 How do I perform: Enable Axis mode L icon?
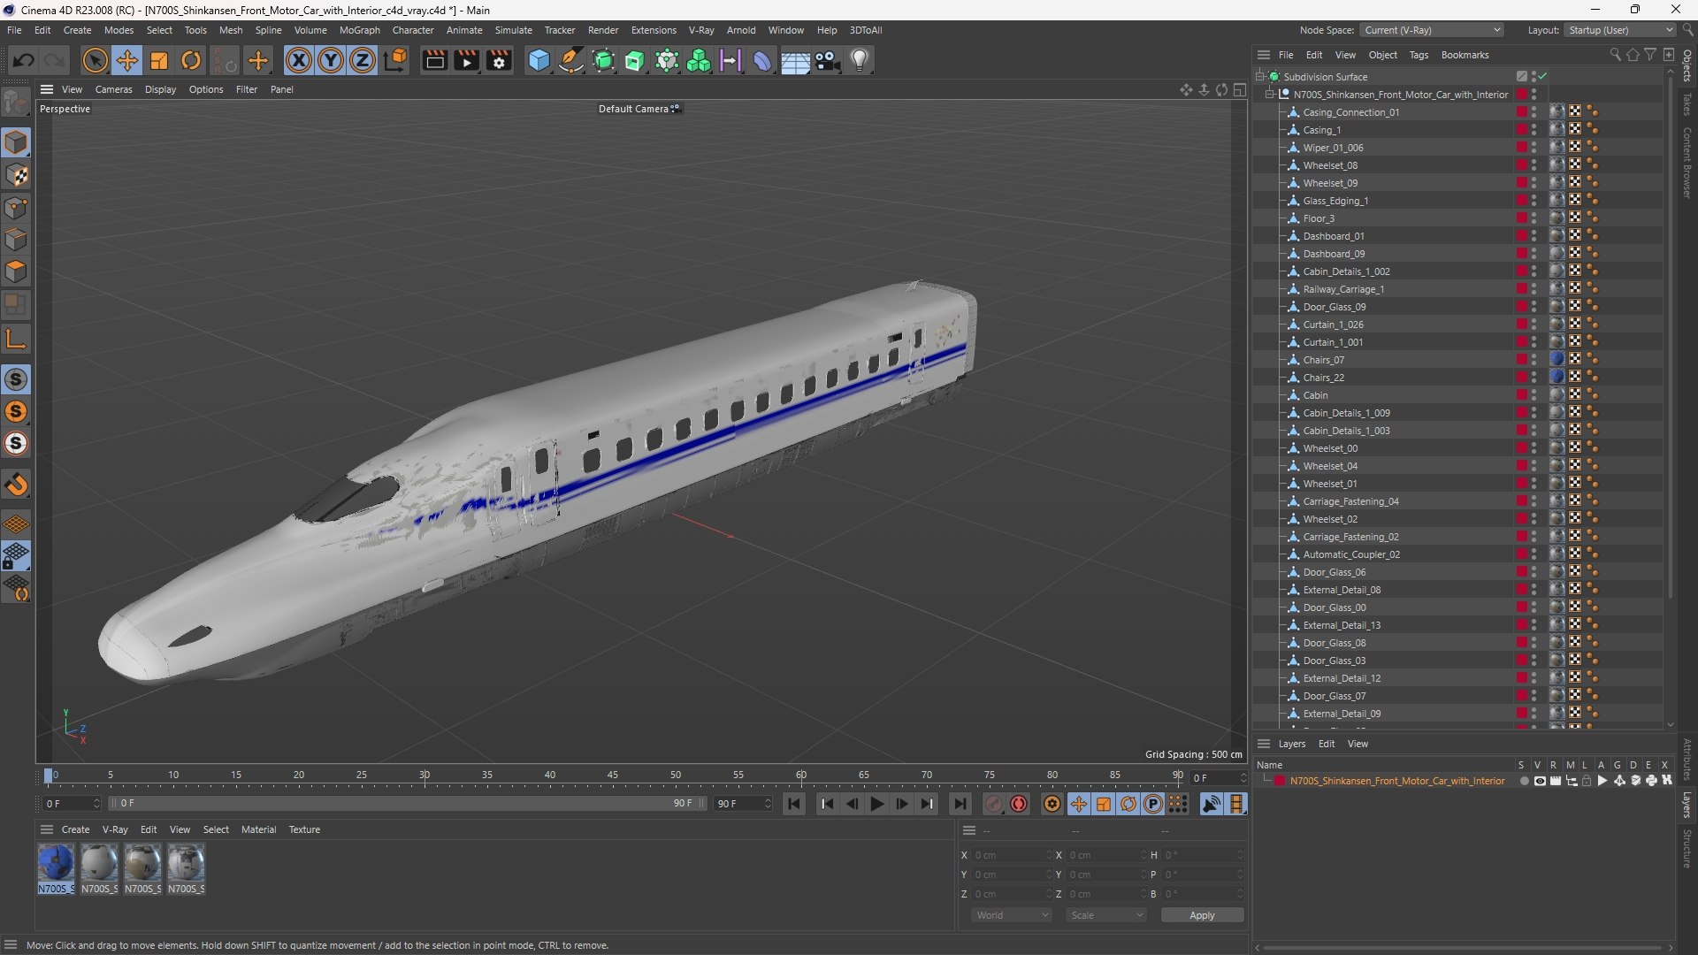point(16,339)
